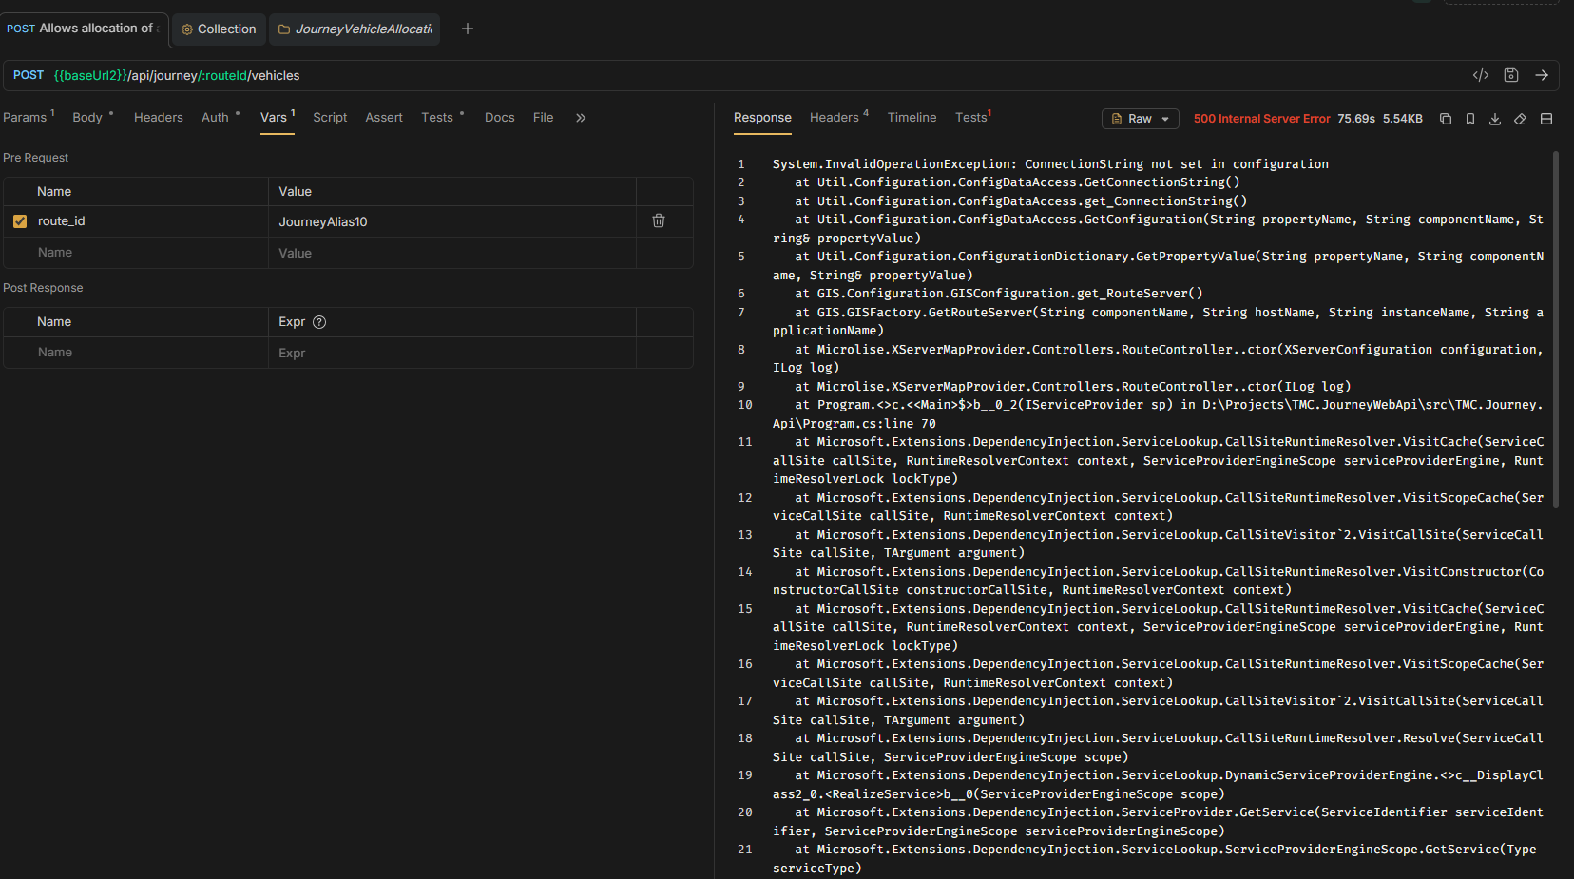This screenshot has height=879, width=1574.
Task: Click the Post Response section label
Action: (43, 288)
